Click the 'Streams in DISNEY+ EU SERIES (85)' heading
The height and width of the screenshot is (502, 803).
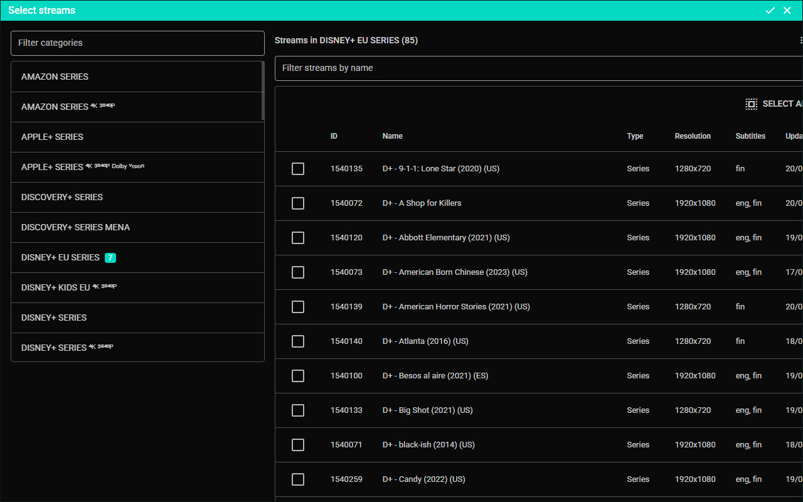(346, 41)
